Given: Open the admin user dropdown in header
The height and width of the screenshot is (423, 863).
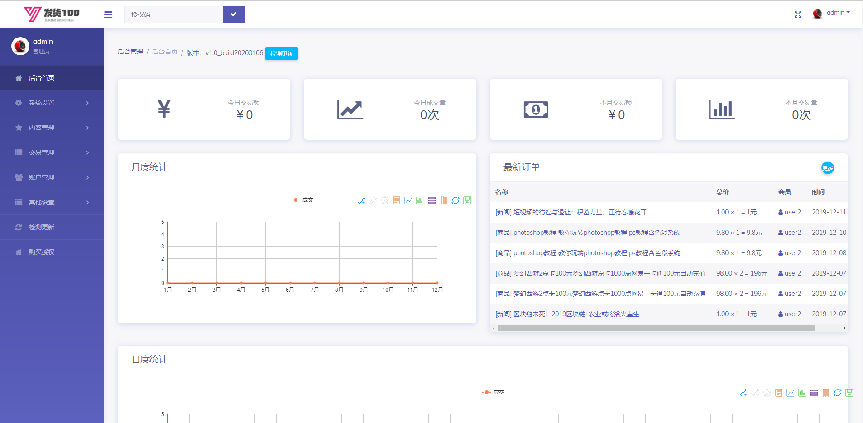Looking at the screenshot, I should pyautogui.click(x=832, y=13).
